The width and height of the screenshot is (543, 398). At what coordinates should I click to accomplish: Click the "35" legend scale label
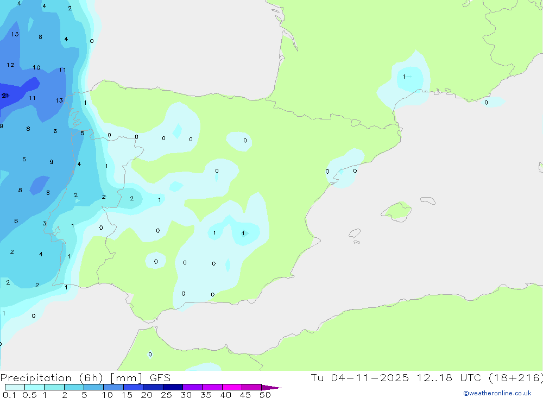pos(206,395)
